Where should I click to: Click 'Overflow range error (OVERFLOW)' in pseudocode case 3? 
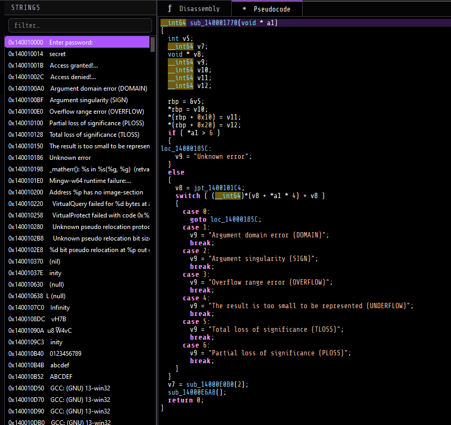269,282
